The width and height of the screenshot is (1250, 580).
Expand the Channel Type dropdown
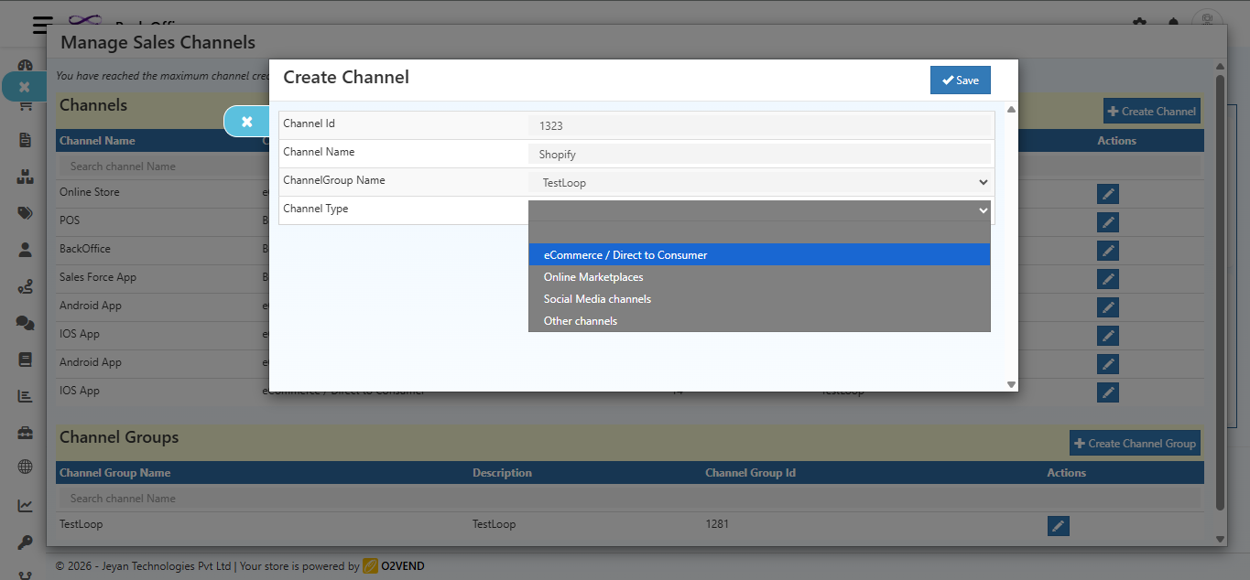click(x=758, y=210)
